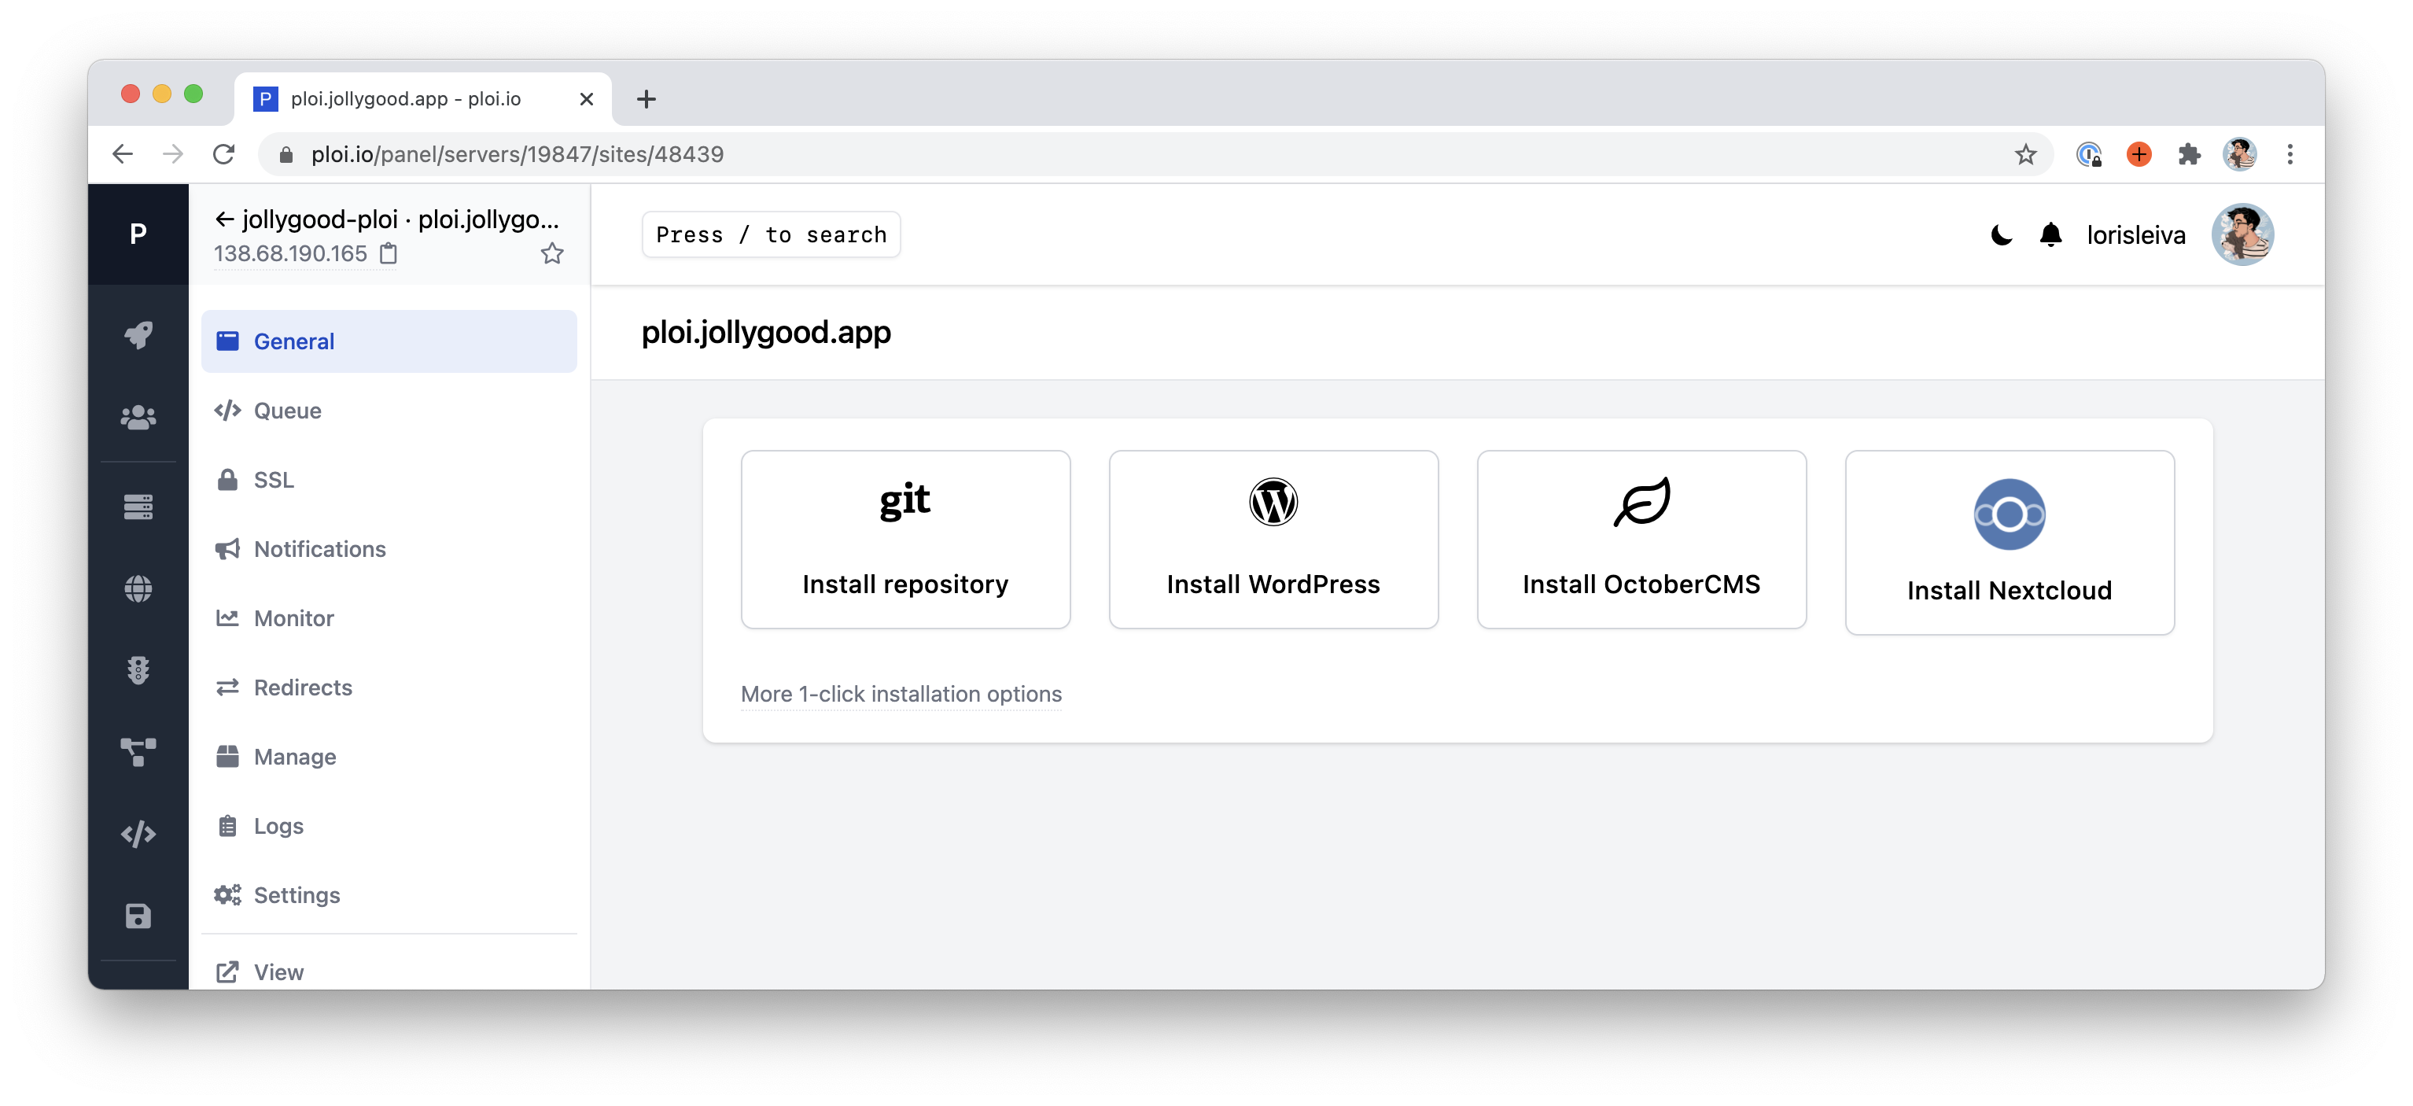2413x1106 pixels.
Task: Choose Install OctoberCMS card
Action: pyautogui.click(x=1641, y=540)
